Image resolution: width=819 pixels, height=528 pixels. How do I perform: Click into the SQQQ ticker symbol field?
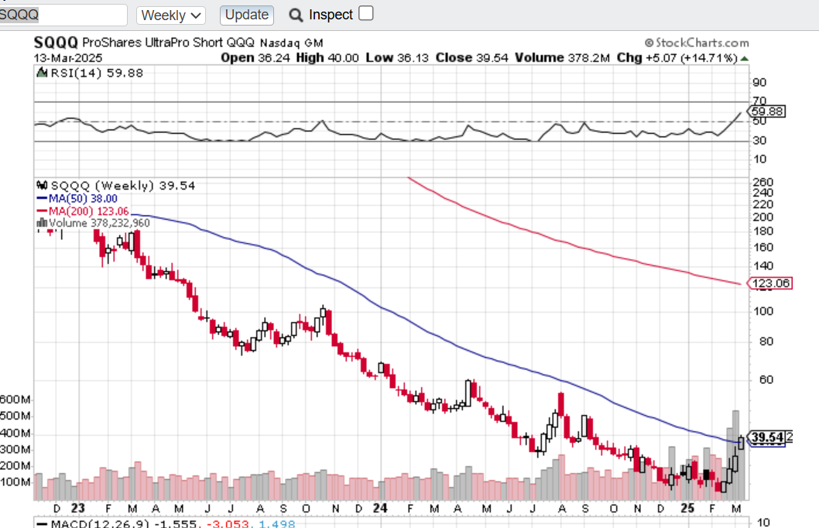point(63,15)
